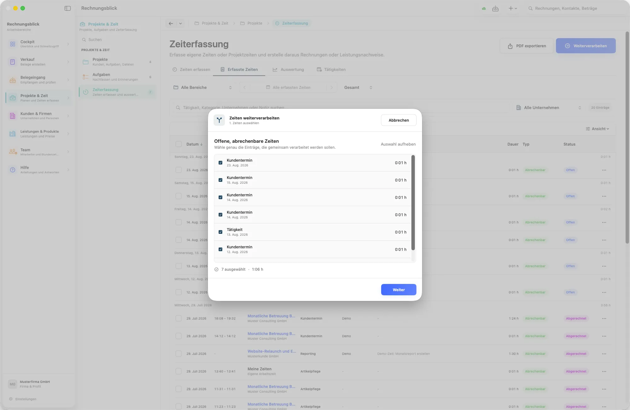Switch to Zeiten erfassen tab
Image resolution: width=630 pixels, height=410 pixels.
192,70
